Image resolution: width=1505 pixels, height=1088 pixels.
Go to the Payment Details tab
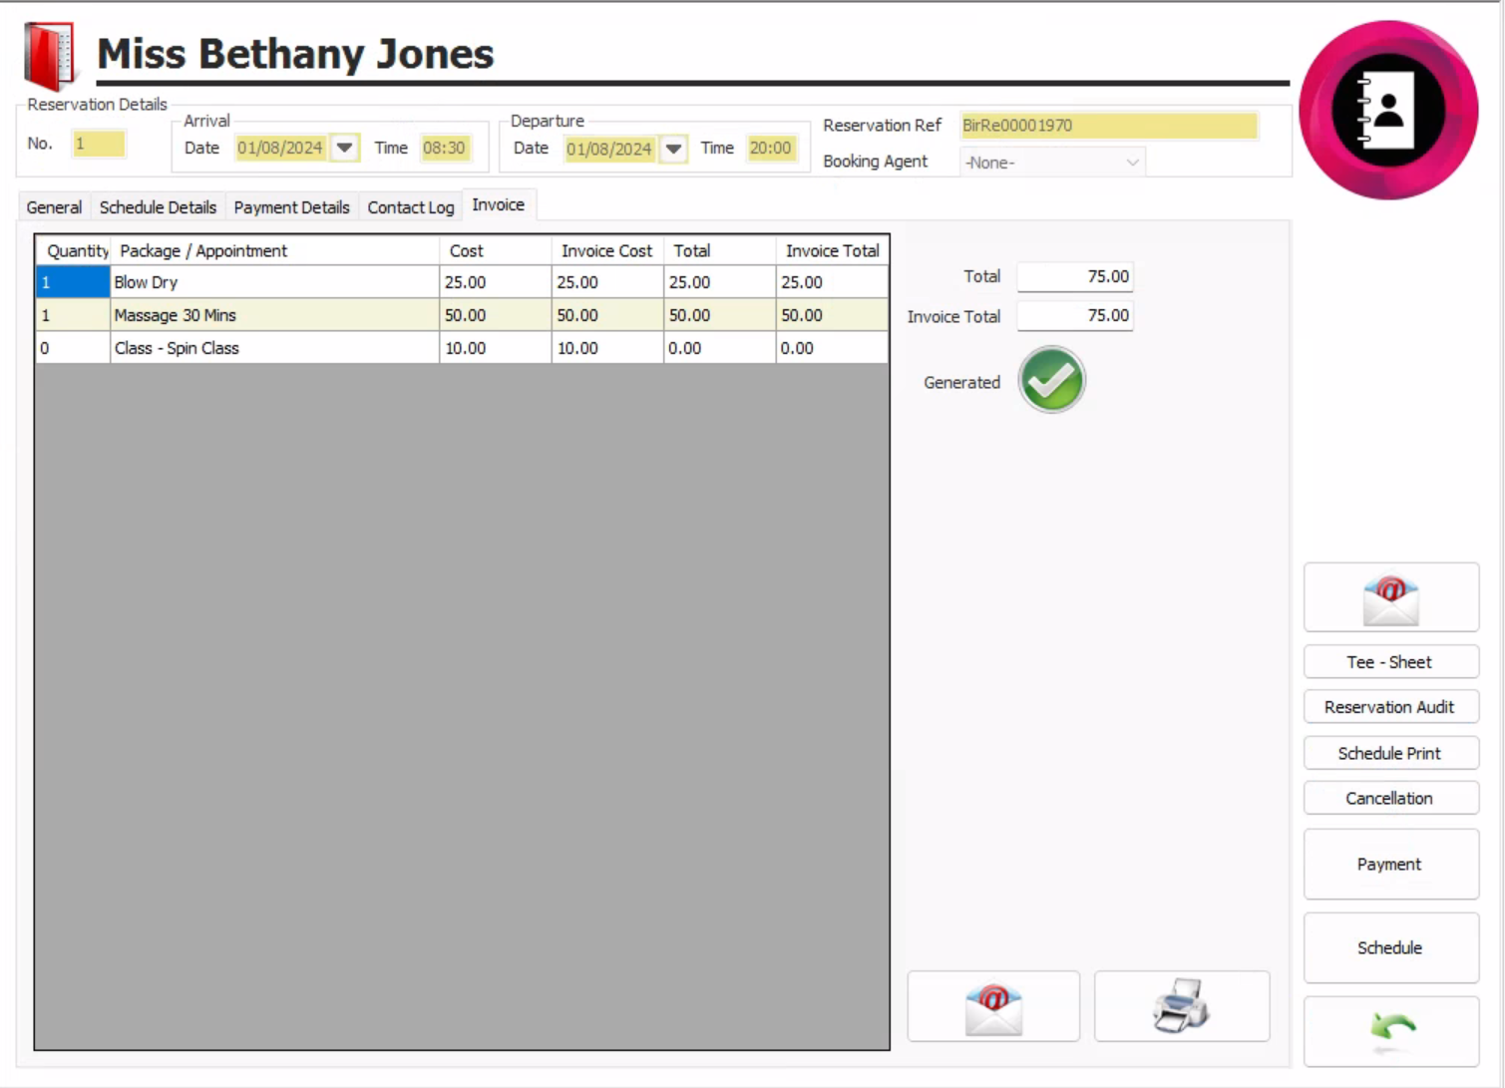tap(291, 207)
